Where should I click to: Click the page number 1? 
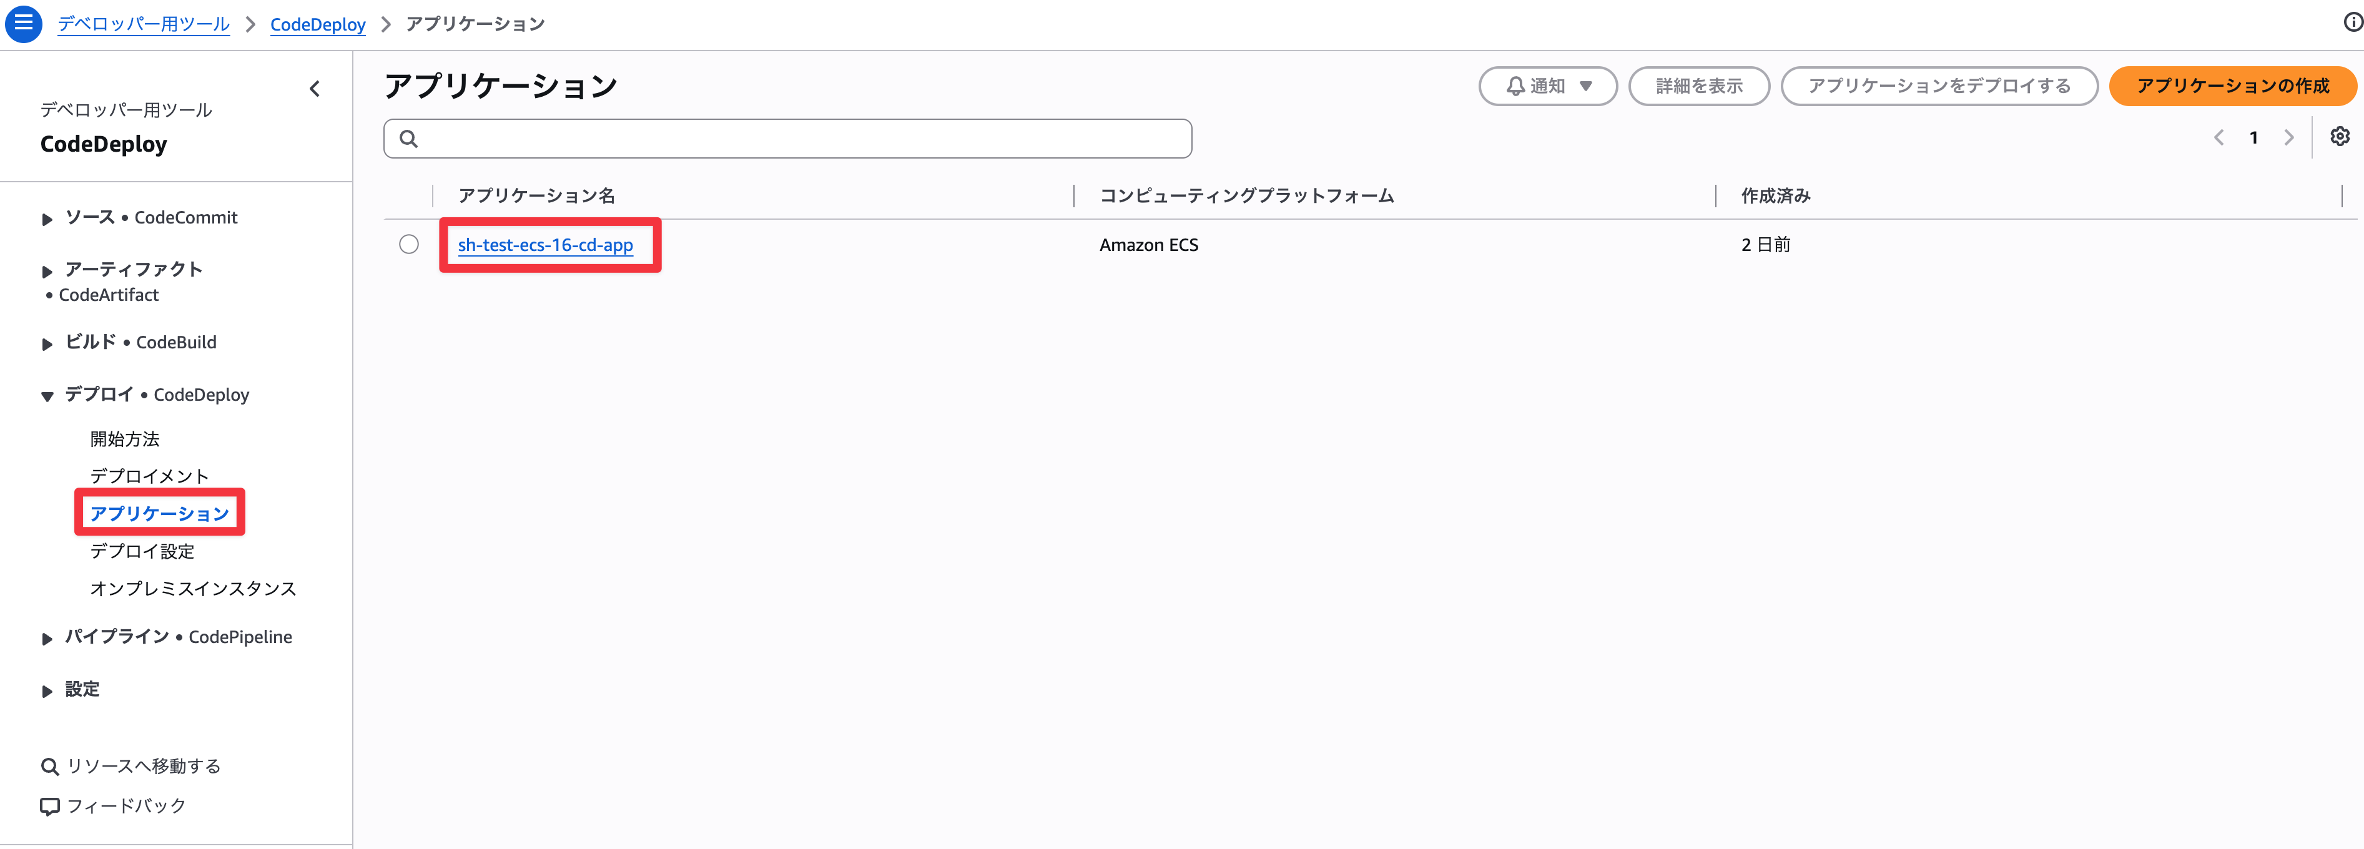tap(2253, 138)
